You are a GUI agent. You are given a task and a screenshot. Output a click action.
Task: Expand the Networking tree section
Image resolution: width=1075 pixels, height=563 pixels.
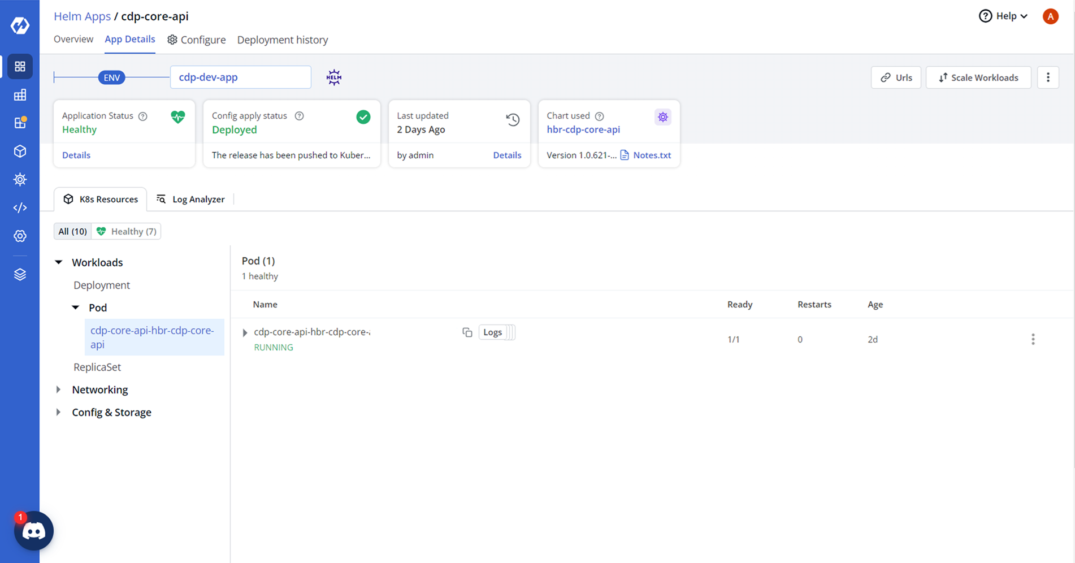(59, 389)
